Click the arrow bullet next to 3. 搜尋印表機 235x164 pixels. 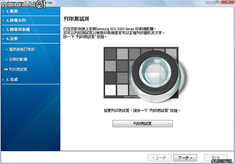[3, 30]
